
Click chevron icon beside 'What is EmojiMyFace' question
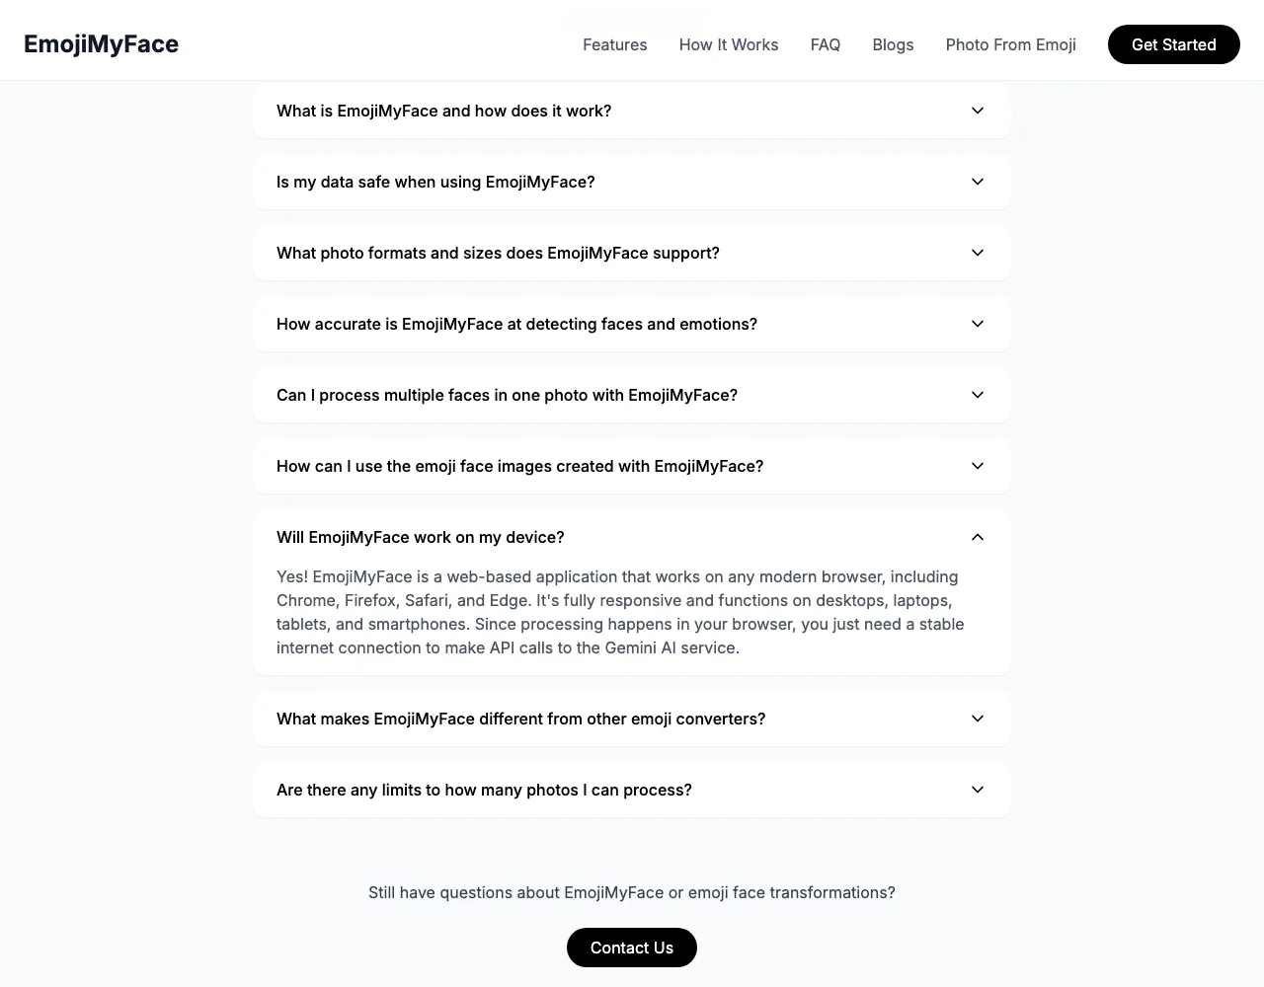(978, 111)
